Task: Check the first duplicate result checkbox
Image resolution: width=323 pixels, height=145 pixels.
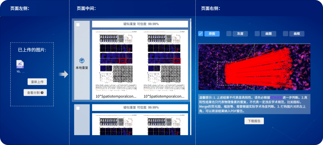Action: [78, 25]
